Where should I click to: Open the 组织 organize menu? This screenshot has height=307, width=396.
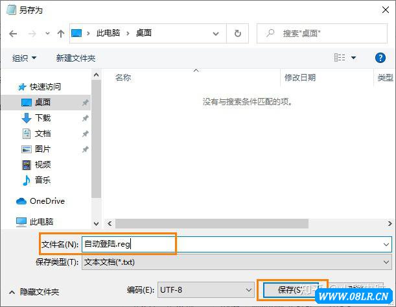coord(25,58)
